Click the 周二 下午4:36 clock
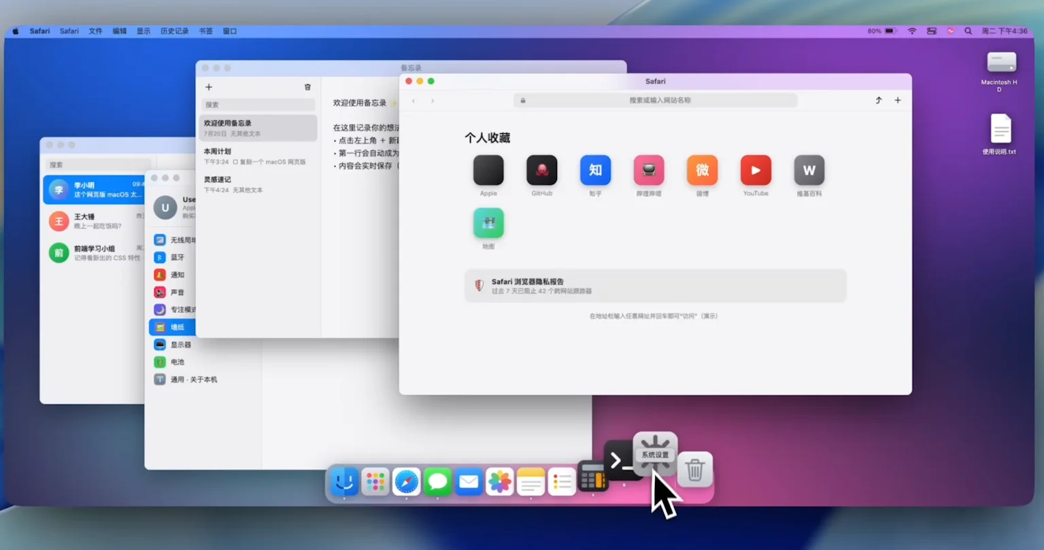 [x=1005, y=31]
